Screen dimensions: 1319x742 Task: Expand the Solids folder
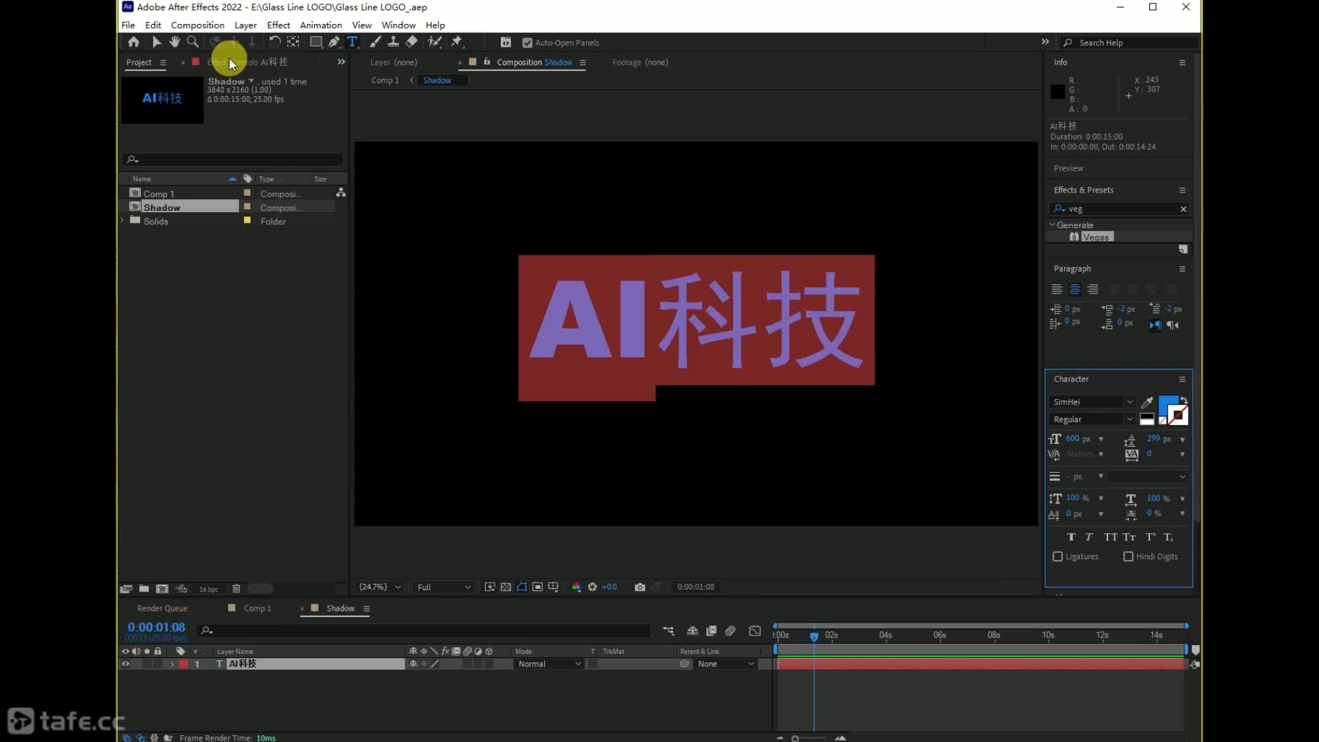[x=122, y=221]
